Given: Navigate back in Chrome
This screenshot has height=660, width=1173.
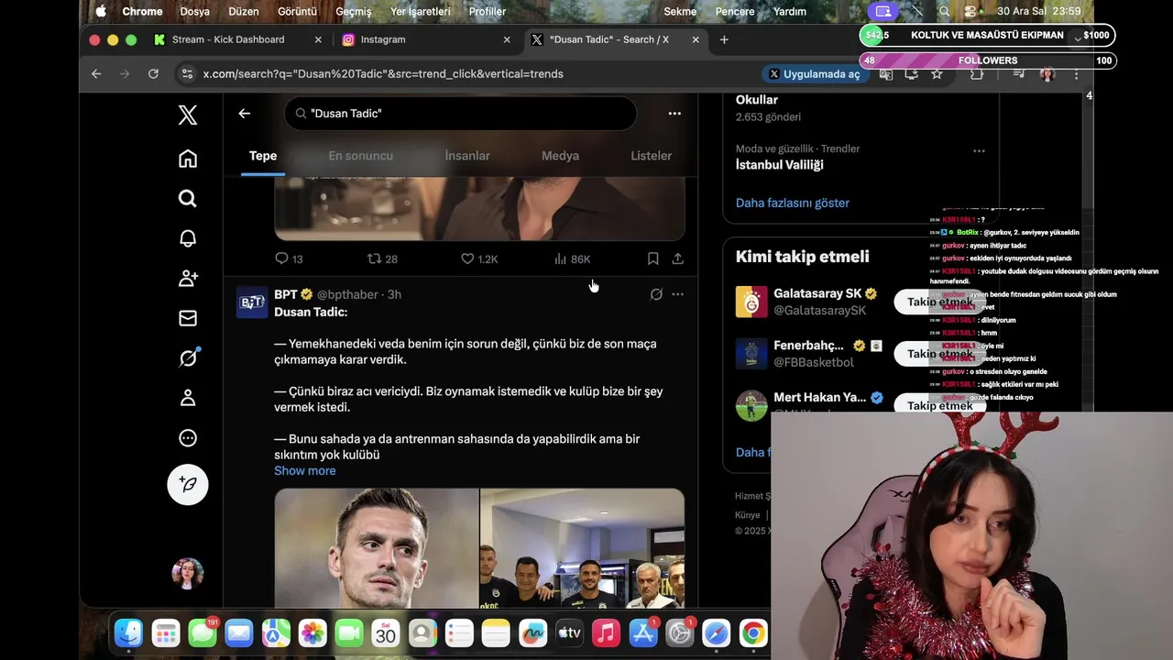Looking at the screenshot, I should click(96, 73).
